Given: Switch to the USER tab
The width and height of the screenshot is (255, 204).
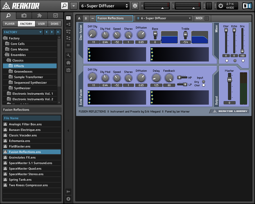Looking at the screenshot, I should point(41,24).
